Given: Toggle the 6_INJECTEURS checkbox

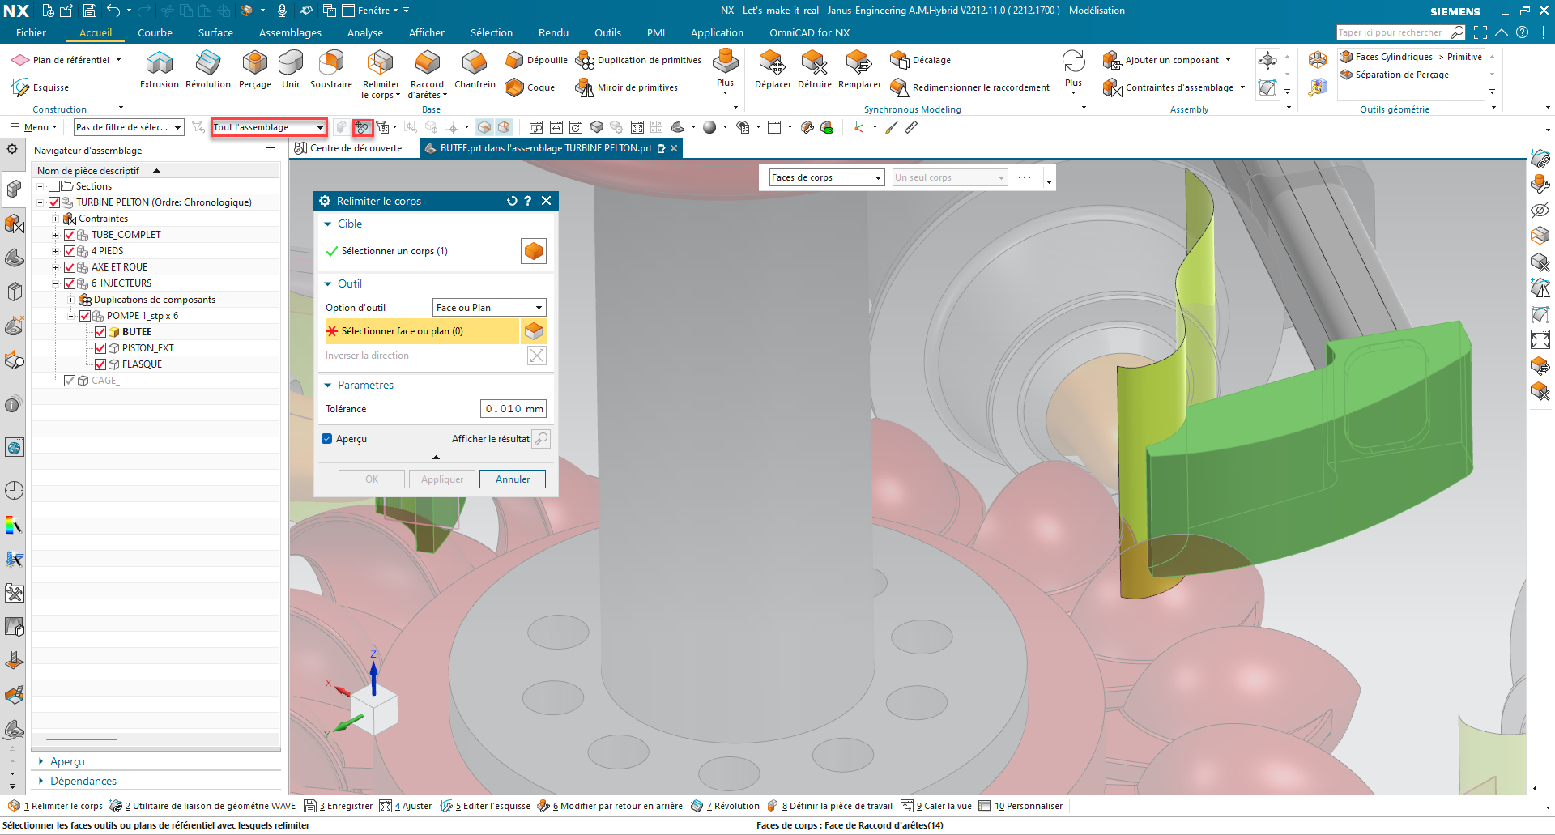Looking at the screenshot, I should tap(70, 283).
